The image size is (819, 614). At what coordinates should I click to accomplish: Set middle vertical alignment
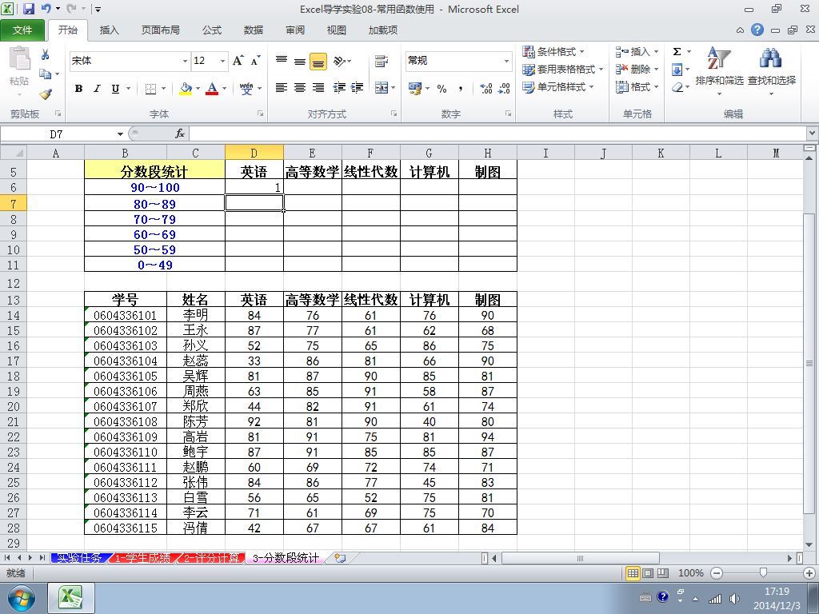(x=300, y=61)
